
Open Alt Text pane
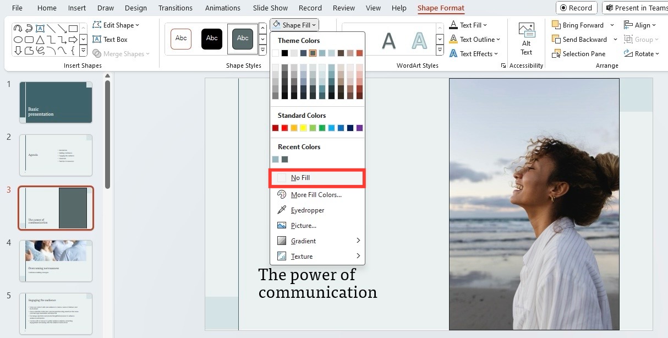[527, 39]
